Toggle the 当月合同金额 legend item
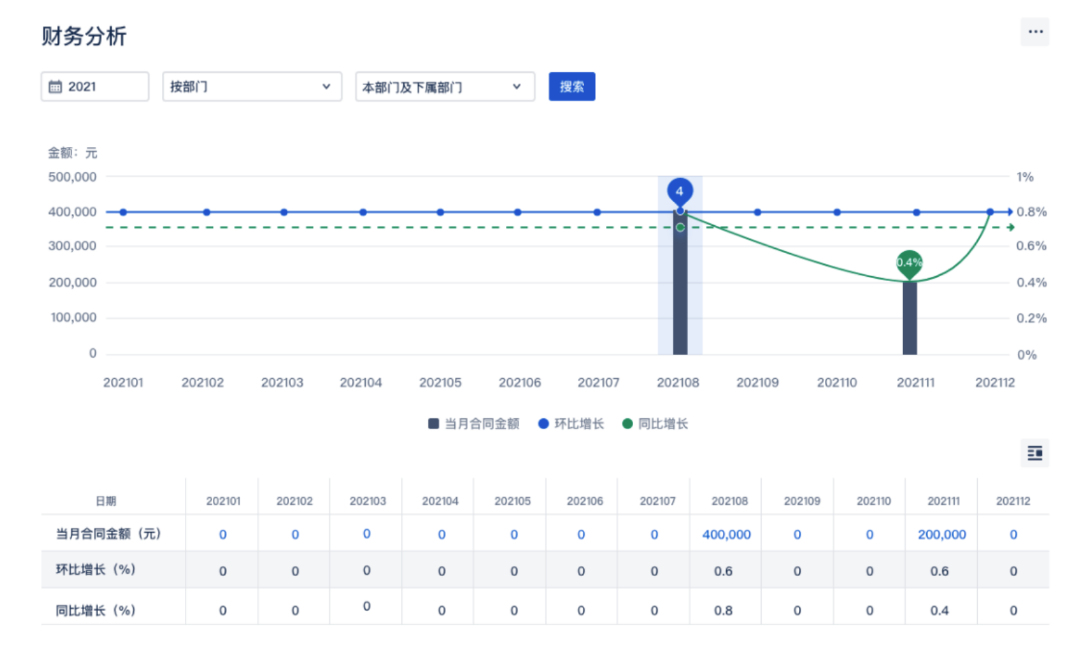 [474, 424]
